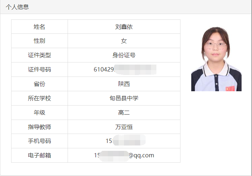Open the student ID photo
The height and width of the screenshot is (176, 252).
point(216,59)
